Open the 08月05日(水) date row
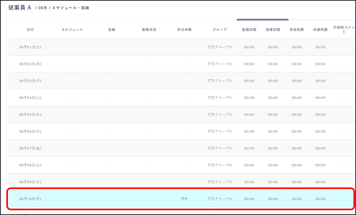This screenshot has width=356, height=215. click(30, 115)
